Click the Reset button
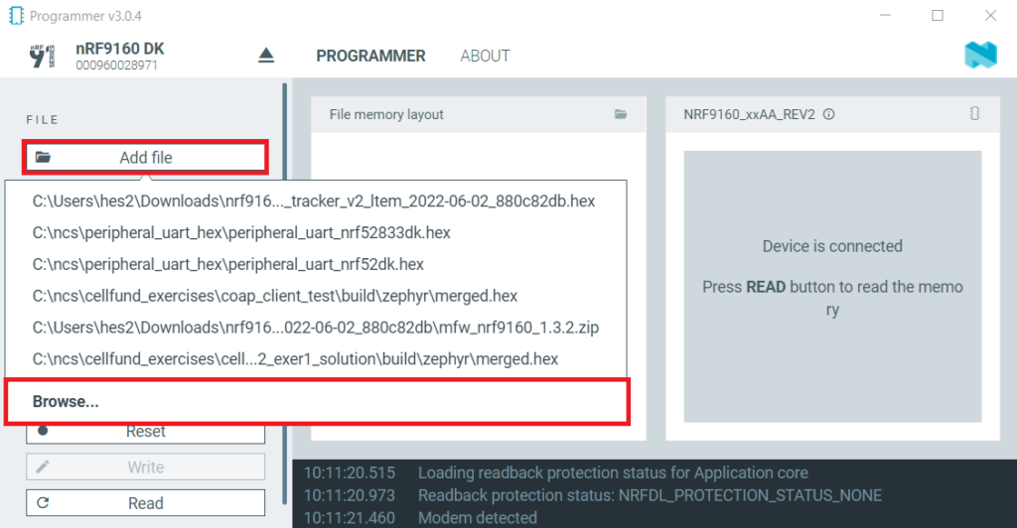Viewport: 1017px width, 528px height. coord(145,433)
